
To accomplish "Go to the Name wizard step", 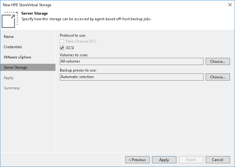I will click(9, 37).
